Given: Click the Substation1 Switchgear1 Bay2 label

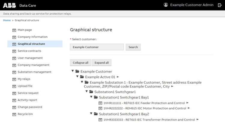Looking at the screenshot, I should tap(124, 114).
